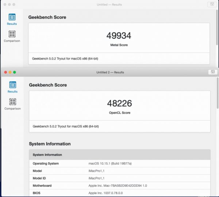This screenshot has height=197, width=219.
Task: Click Geekbench 5.0.2 Tryout text under OpenCL score
Action: click(x=66, y=126)
